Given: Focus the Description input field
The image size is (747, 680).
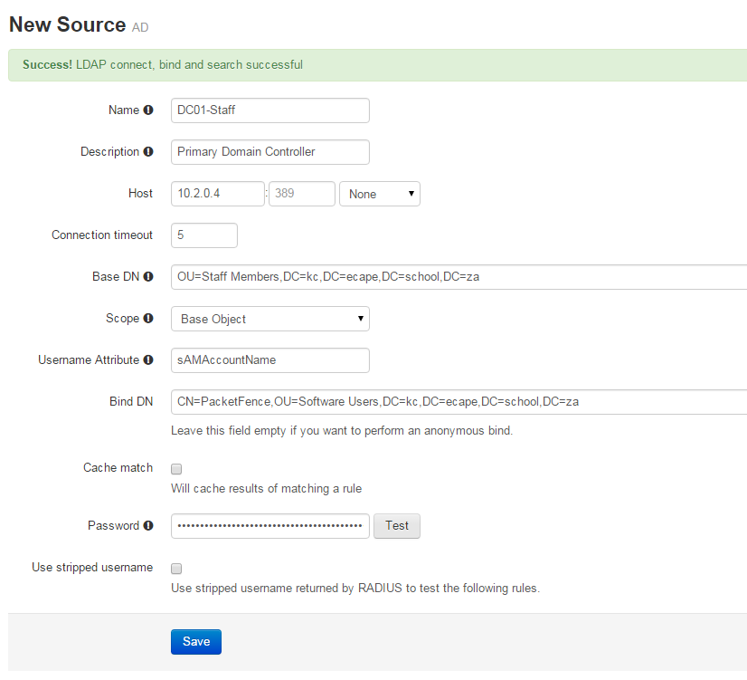Looking at the screenshot, I should tap(269, 152).
